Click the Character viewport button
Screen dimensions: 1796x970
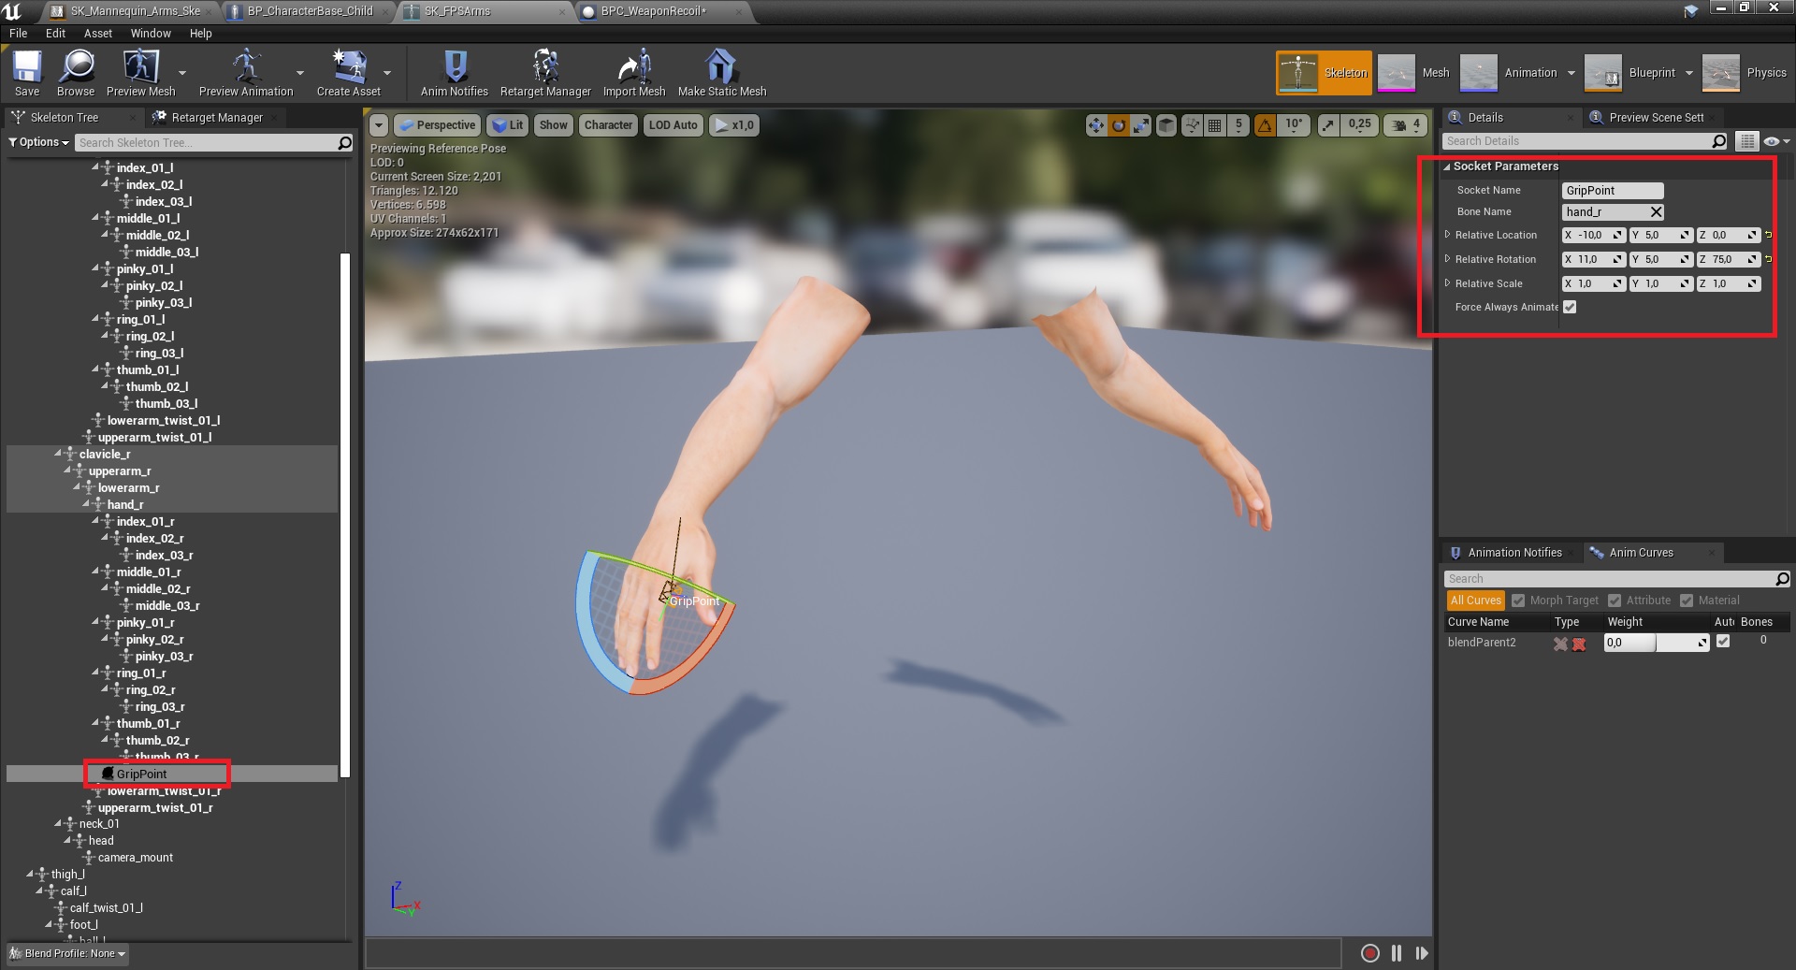(x=608, y=124)
